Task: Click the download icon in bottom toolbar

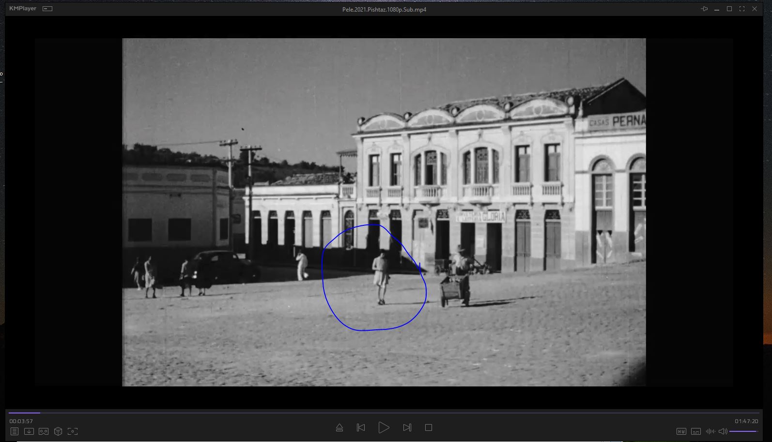Action: 29,431
